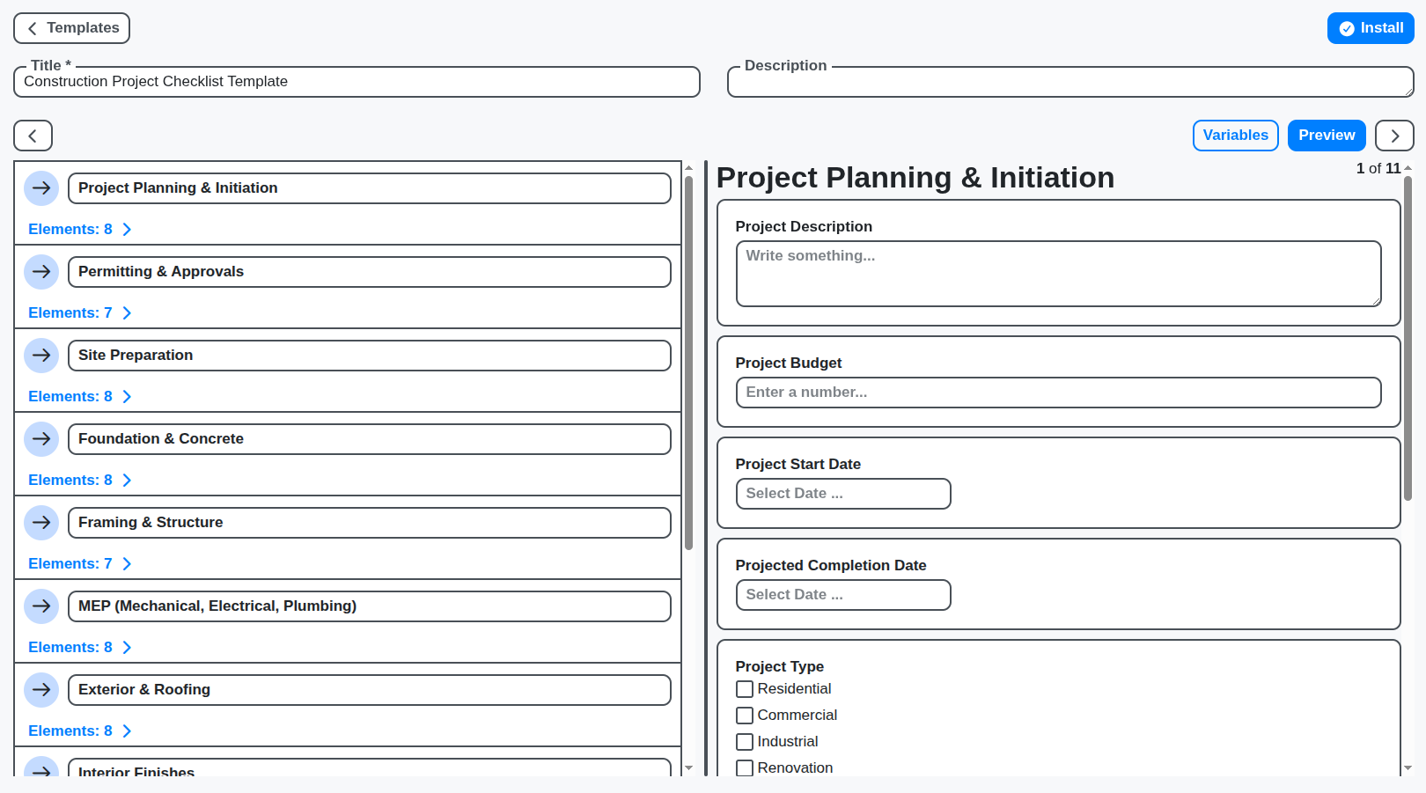Click the back chevron above the section list
Screen dimensions: 1426x793
pos(33,136)
